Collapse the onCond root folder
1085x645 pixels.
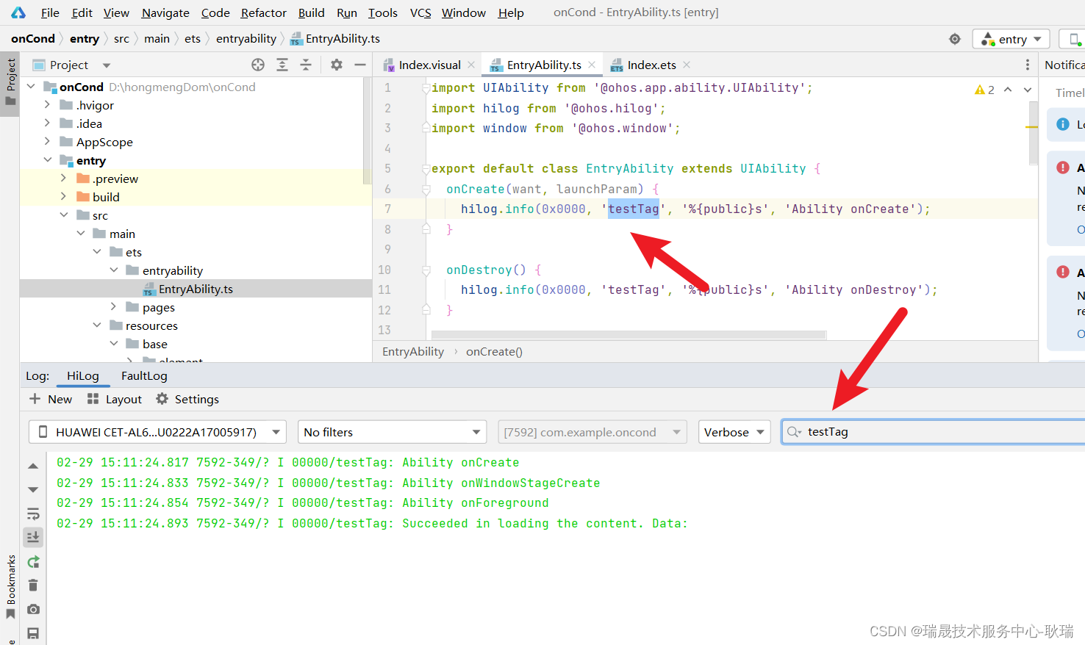pos(31,87)
